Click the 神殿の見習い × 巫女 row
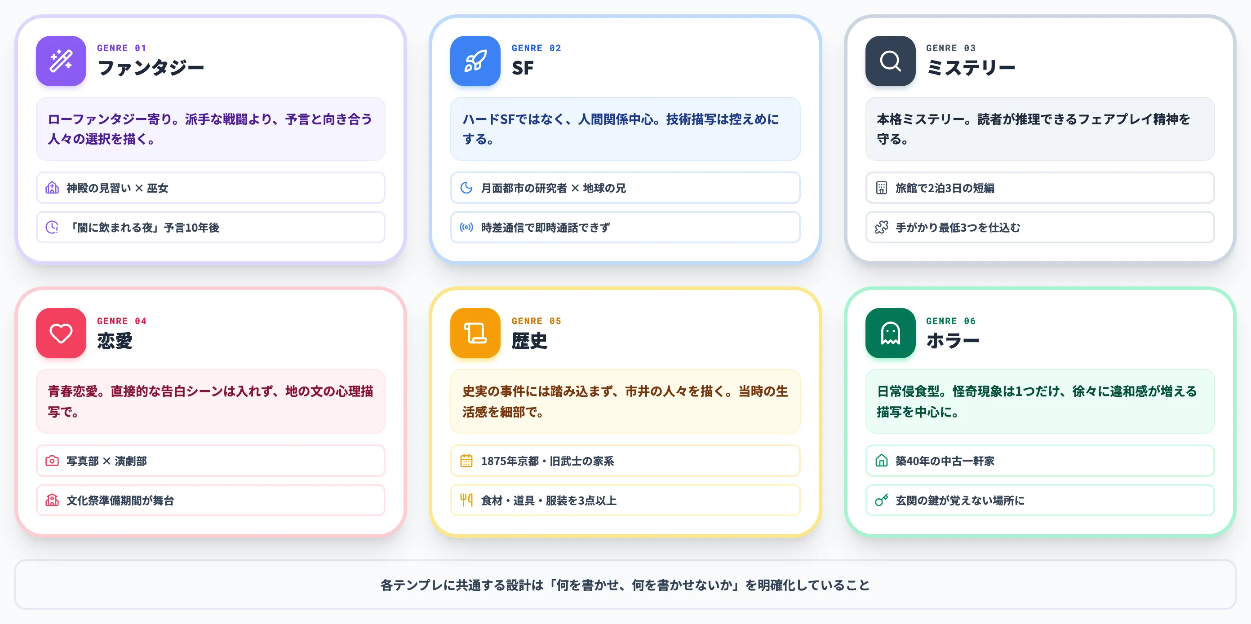The width and height of the screenshot is (1251, 624). click(210, 188)
